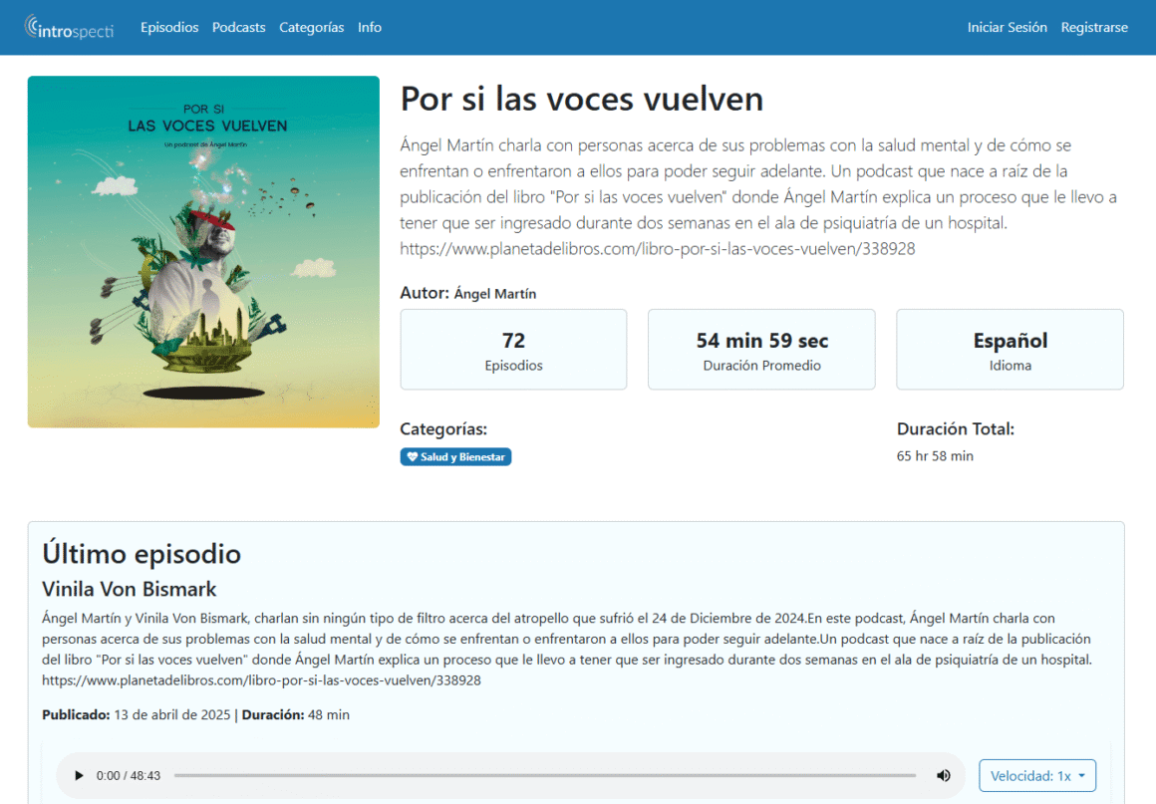1156x804 pixels.
Task: Open the Podcasts menu item
Action: tap(239, 27)
